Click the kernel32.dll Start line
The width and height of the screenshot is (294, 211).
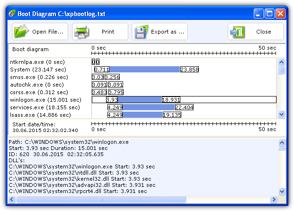click(80, 179)
